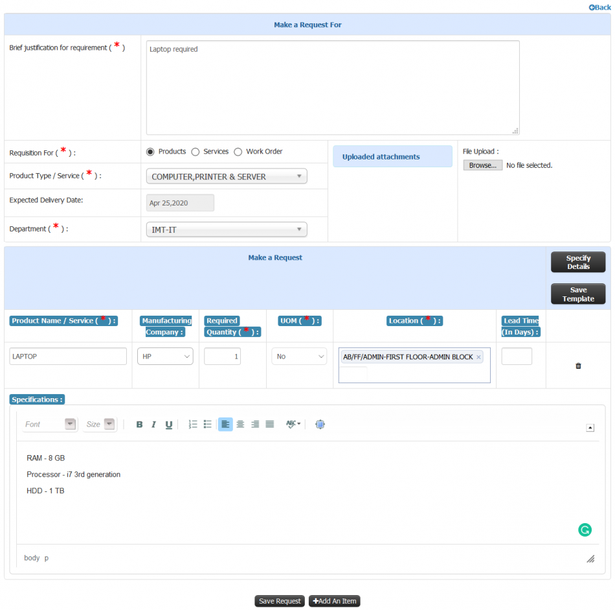Click the Required Quantity field
Screen dimensions: 615x610
pyautogui.click(x=223, y=357)
